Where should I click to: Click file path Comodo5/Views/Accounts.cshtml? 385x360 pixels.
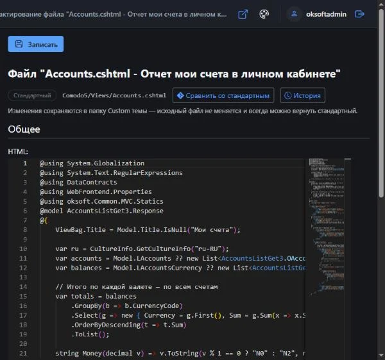pyautogui.click(x=114, y=95)
